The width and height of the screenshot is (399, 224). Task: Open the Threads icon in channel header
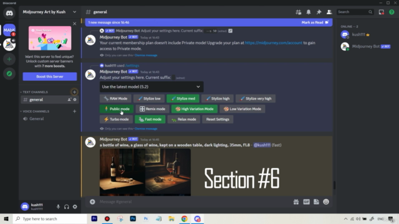pos(298,12)
